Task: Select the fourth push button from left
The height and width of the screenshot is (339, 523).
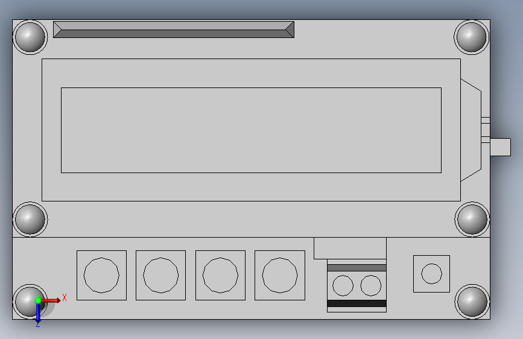Action: 280,275
